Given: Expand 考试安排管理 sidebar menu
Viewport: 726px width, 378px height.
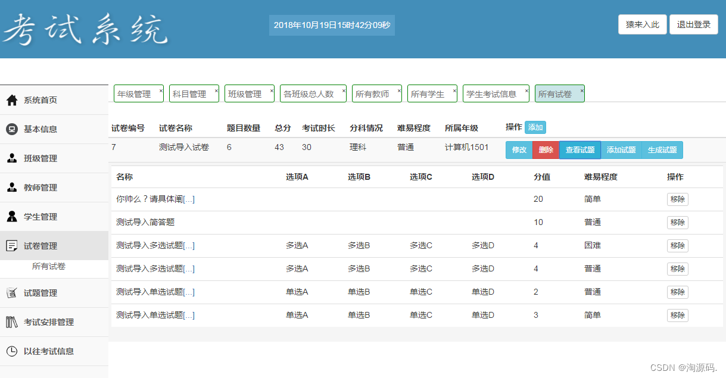Looking at the screenshot, I should [54, 322].
